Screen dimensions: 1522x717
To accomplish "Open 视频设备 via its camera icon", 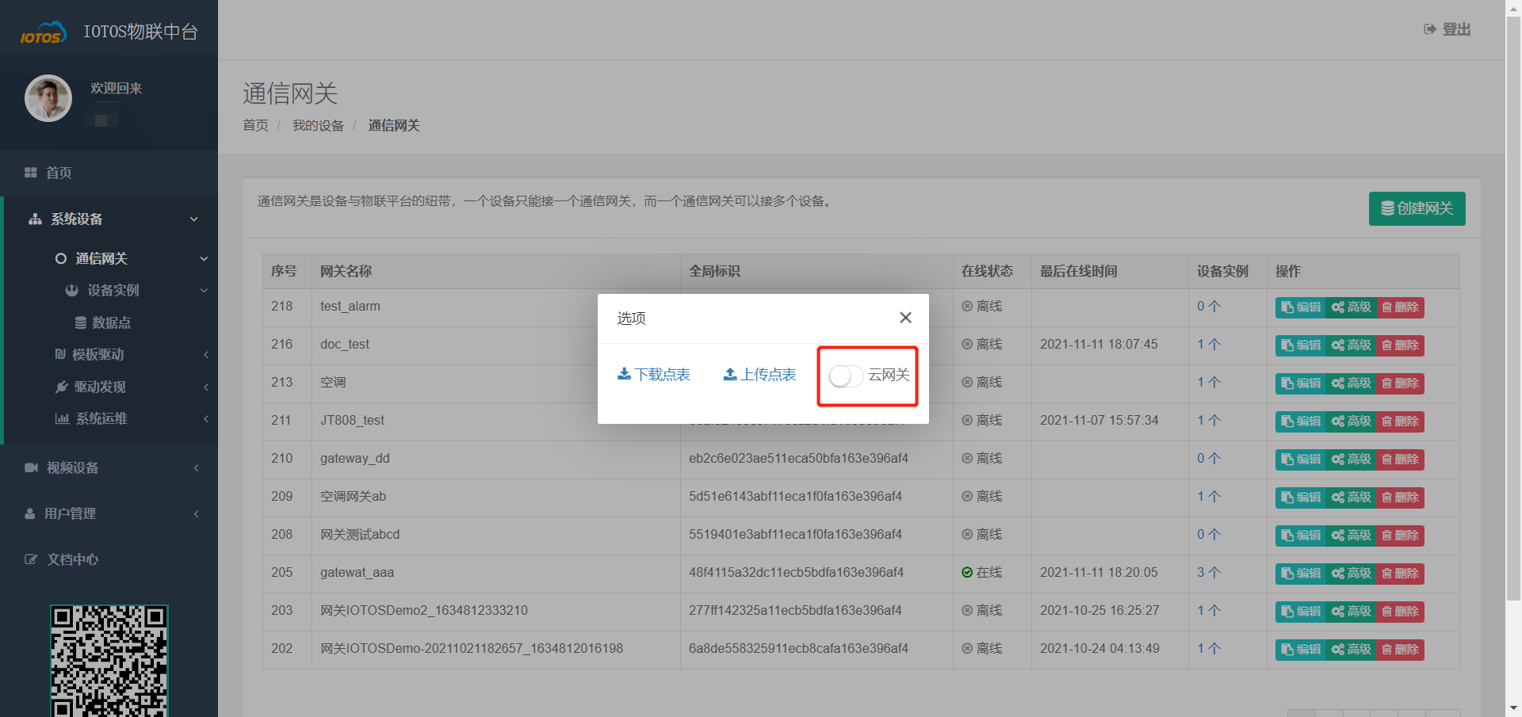I will click(x=31, y=467).
